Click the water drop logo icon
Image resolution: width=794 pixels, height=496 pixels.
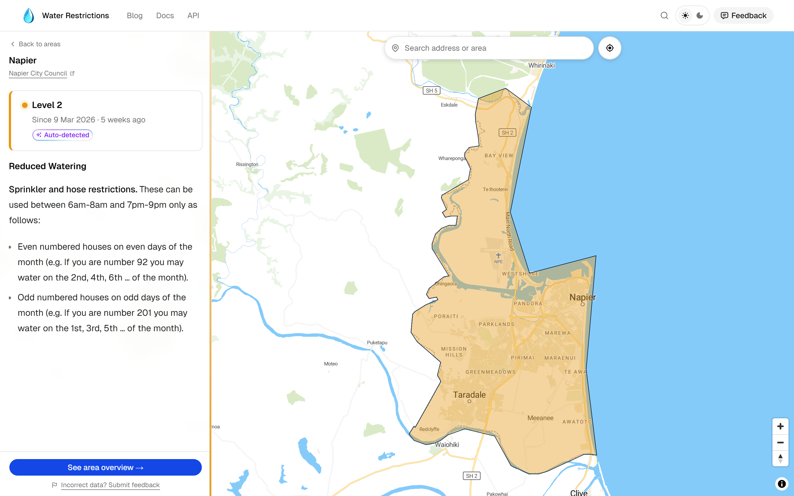[x=29, y=15]
